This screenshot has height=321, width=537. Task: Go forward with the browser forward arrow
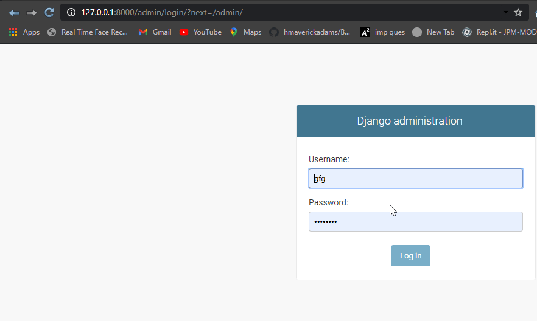(32, 13)
